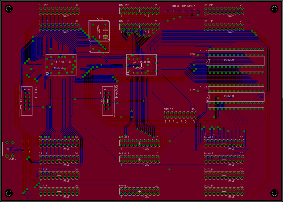Image resolution: width=283 pixels, height=202 pixels.
Task: Select the CPU2P connector label
Action: point(43,137)
